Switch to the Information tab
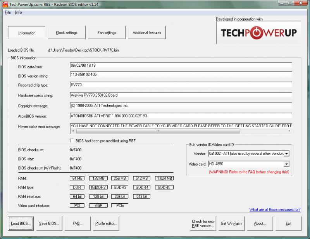Viewport: 310px width, 239px height. [x=26, y=33]
